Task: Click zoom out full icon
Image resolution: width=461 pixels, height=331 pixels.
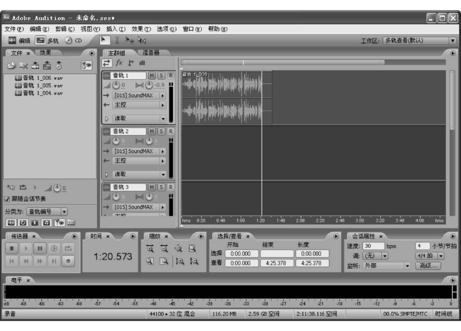Action: (178, 248)
